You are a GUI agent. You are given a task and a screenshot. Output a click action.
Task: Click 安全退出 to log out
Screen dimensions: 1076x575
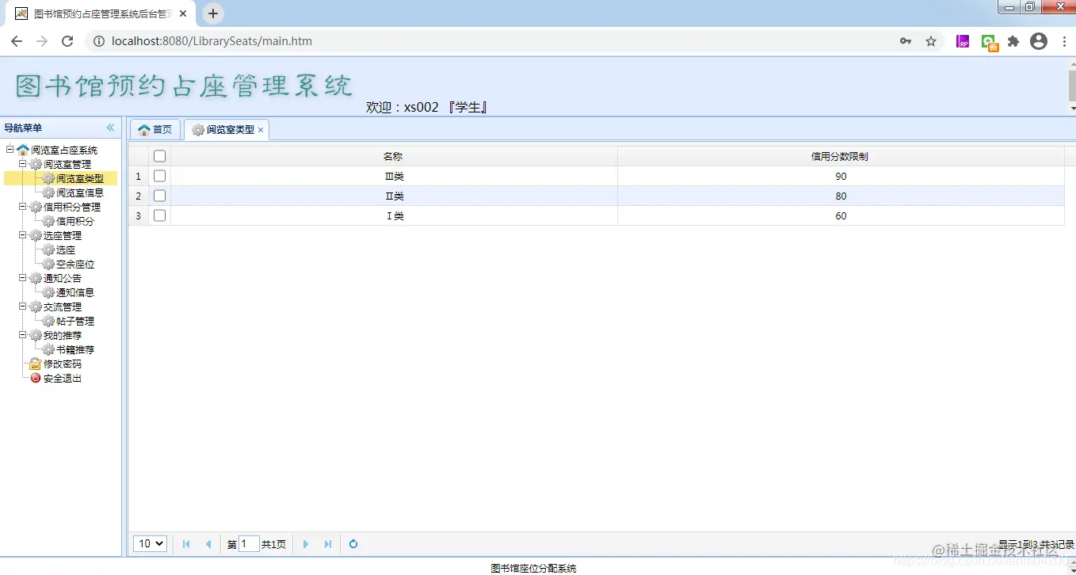(x=62, y=378)
